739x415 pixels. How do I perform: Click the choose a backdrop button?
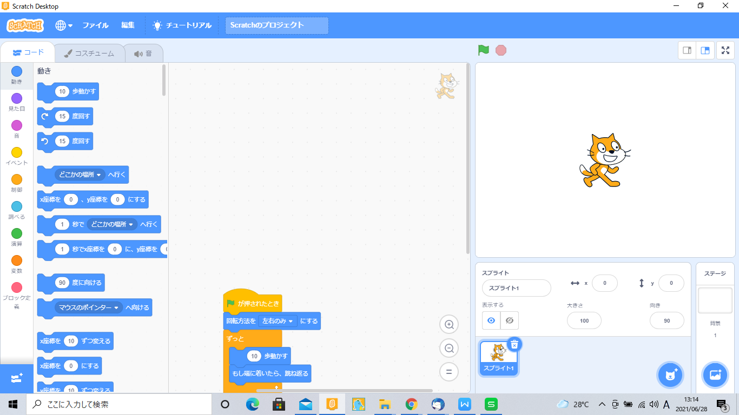coord(715,374)
